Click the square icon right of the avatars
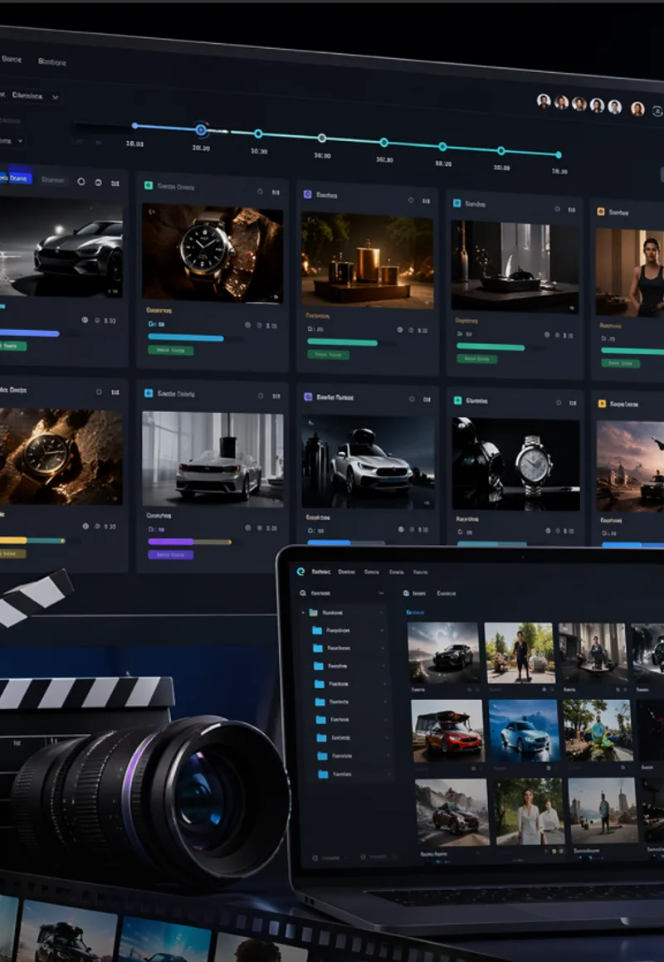The image size is (664, 962). [657, 111]
